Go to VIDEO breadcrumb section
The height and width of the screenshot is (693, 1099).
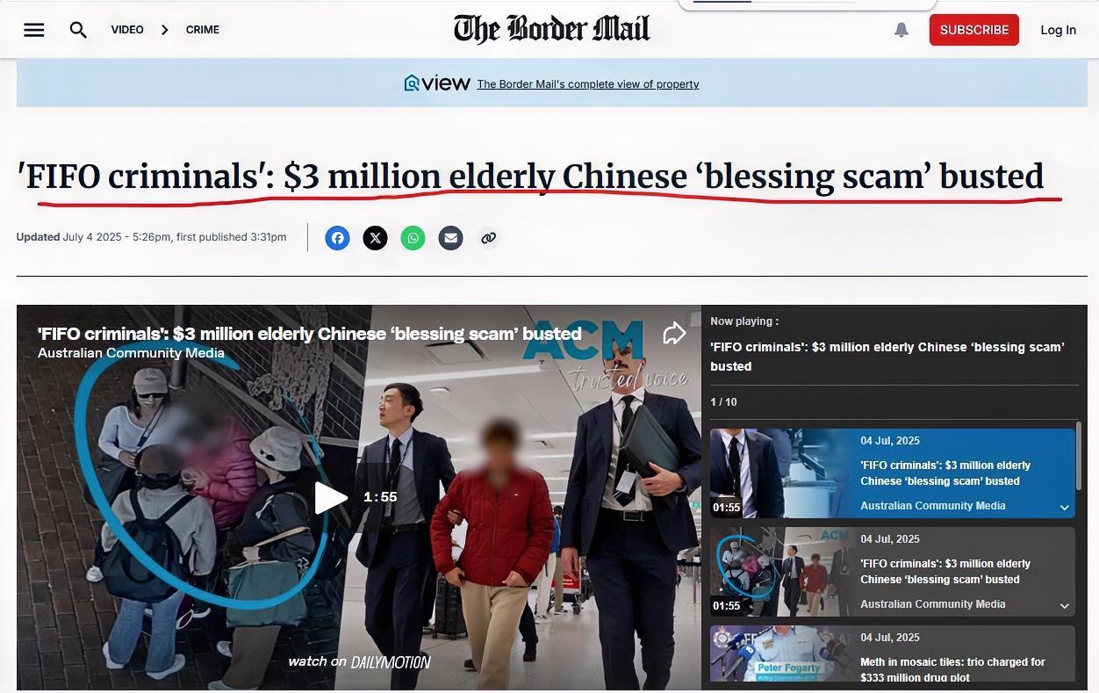(x=127, y=30)
